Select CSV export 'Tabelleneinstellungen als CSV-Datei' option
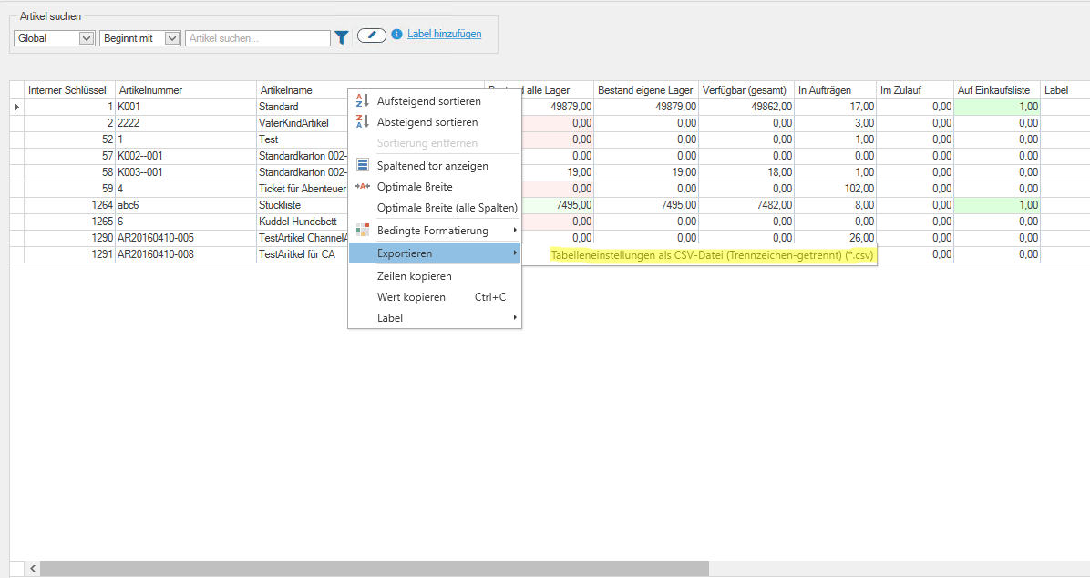 tap(712, 255)
